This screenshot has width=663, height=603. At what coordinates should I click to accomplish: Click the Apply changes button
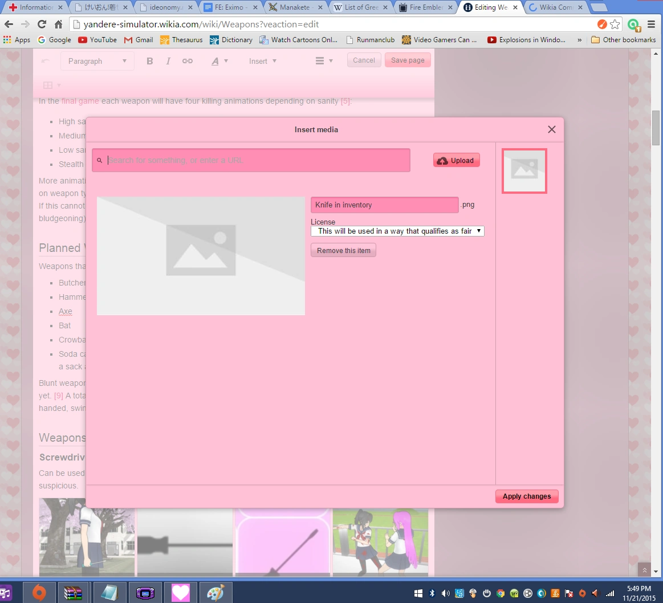pyautogui.click(x=526, y=496)
